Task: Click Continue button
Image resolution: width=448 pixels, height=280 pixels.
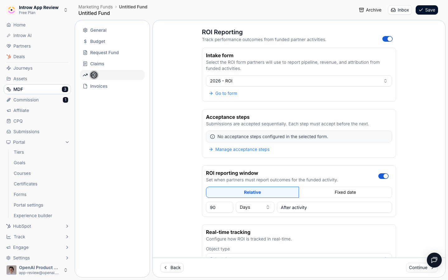Action: tap(422, 268)
